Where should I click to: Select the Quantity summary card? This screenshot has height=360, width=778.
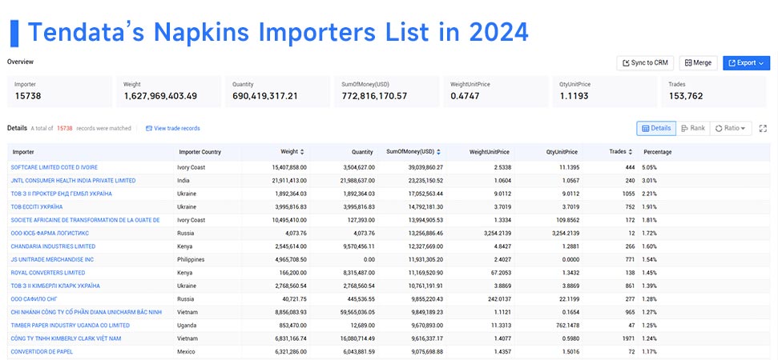pos(278,92)
